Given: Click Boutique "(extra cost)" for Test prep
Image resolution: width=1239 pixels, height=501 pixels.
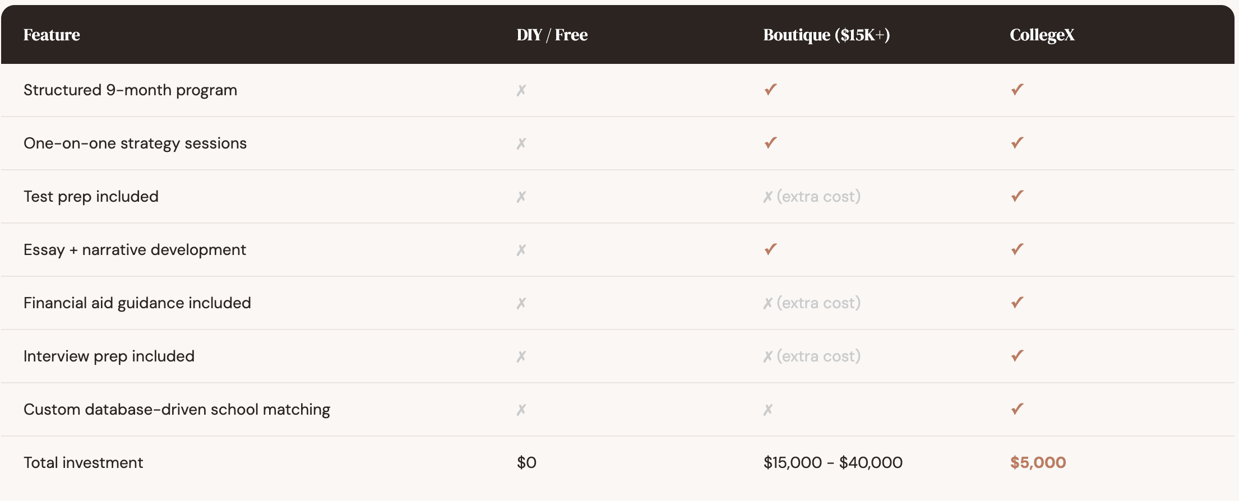Looking at the screenshot, I should tap(818, 197).
